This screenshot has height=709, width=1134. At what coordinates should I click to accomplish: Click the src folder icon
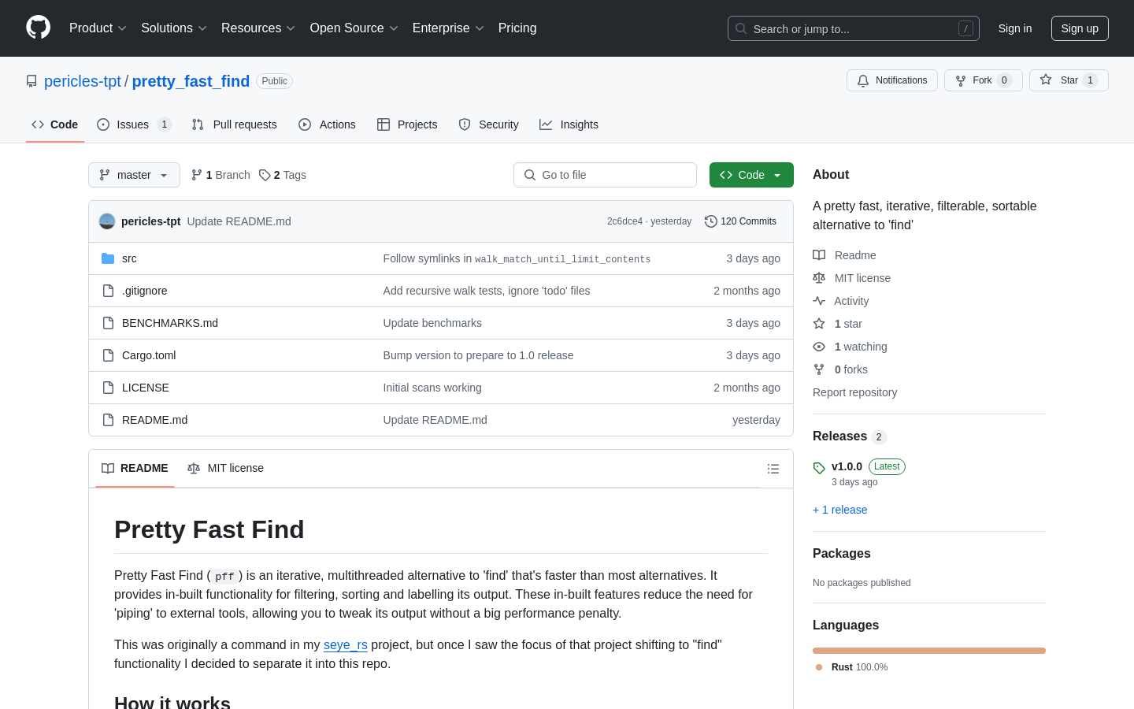108,258
